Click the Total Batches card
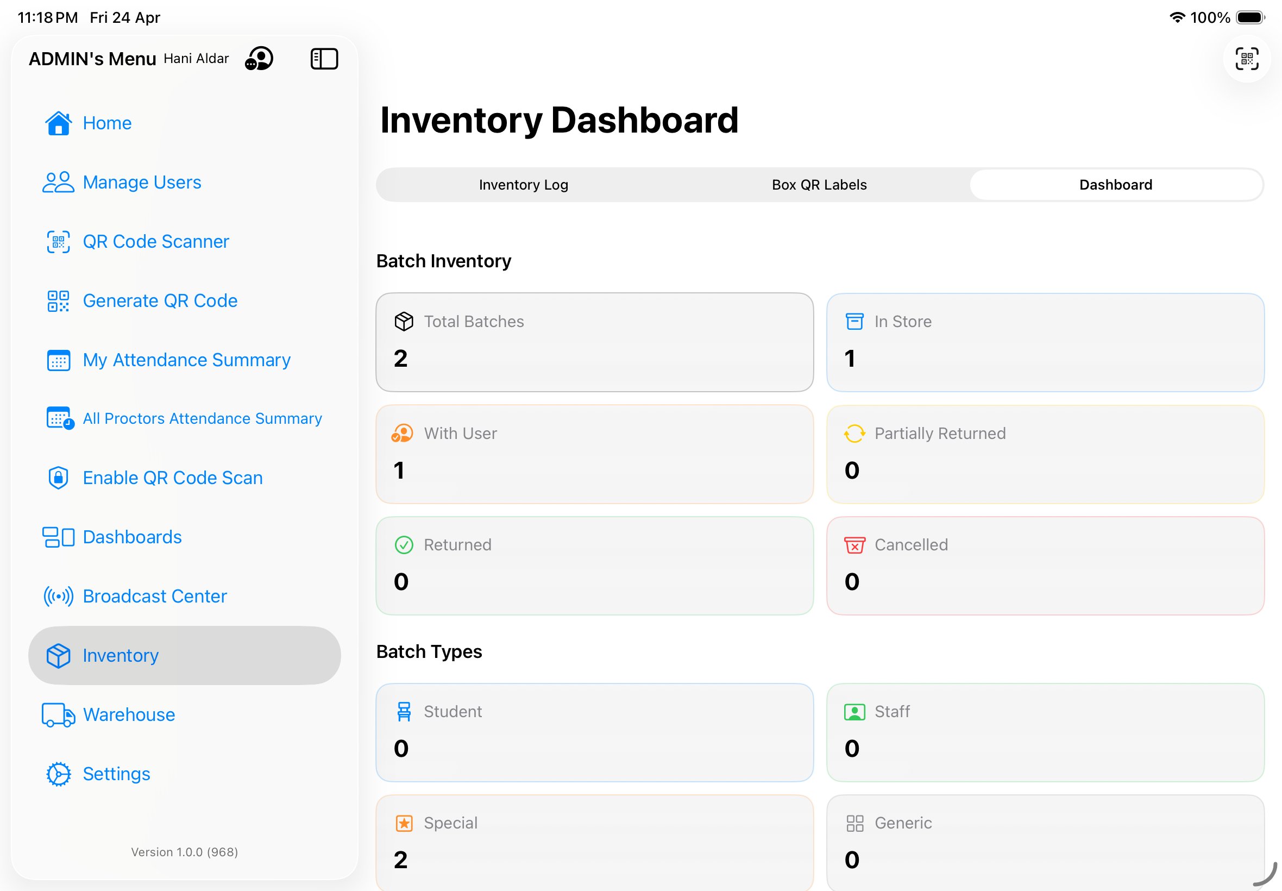1282x891 pixels. pyautogui.click(x=594, y=342)
